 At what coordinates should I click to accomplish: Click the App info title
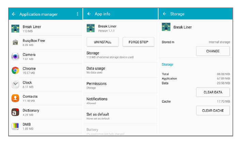tap(102, 14)
